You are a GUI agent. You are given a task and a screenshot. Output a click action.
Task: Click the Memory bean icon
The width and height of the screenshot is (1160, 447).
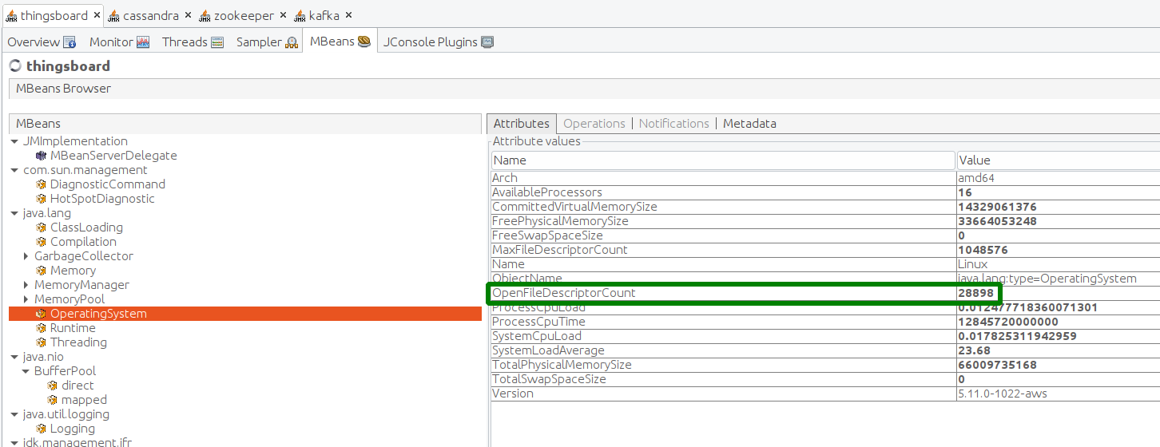point(42,271)
